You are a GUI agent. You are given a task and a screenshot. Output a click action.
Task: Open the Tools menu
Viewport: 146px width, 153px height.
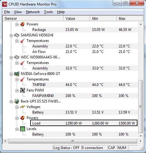(48, 12)
